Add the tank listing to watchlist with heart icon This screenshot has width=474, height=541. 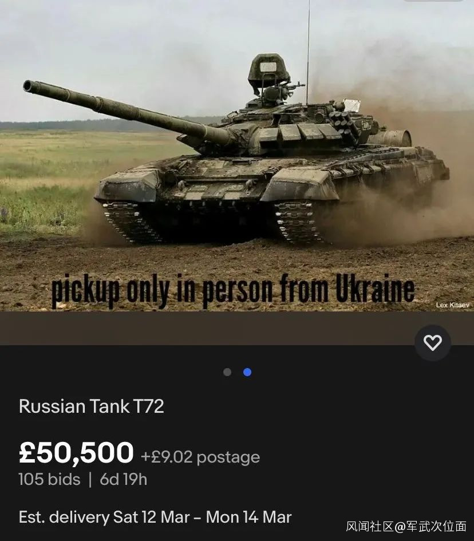pyautogui.click(x=433, y=343)
